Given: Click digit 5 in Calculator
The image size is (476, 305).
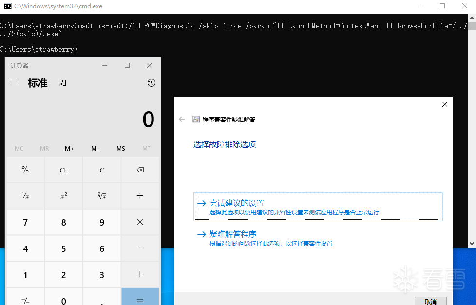Looking at the screenshot, I should (x=64, y=248).
